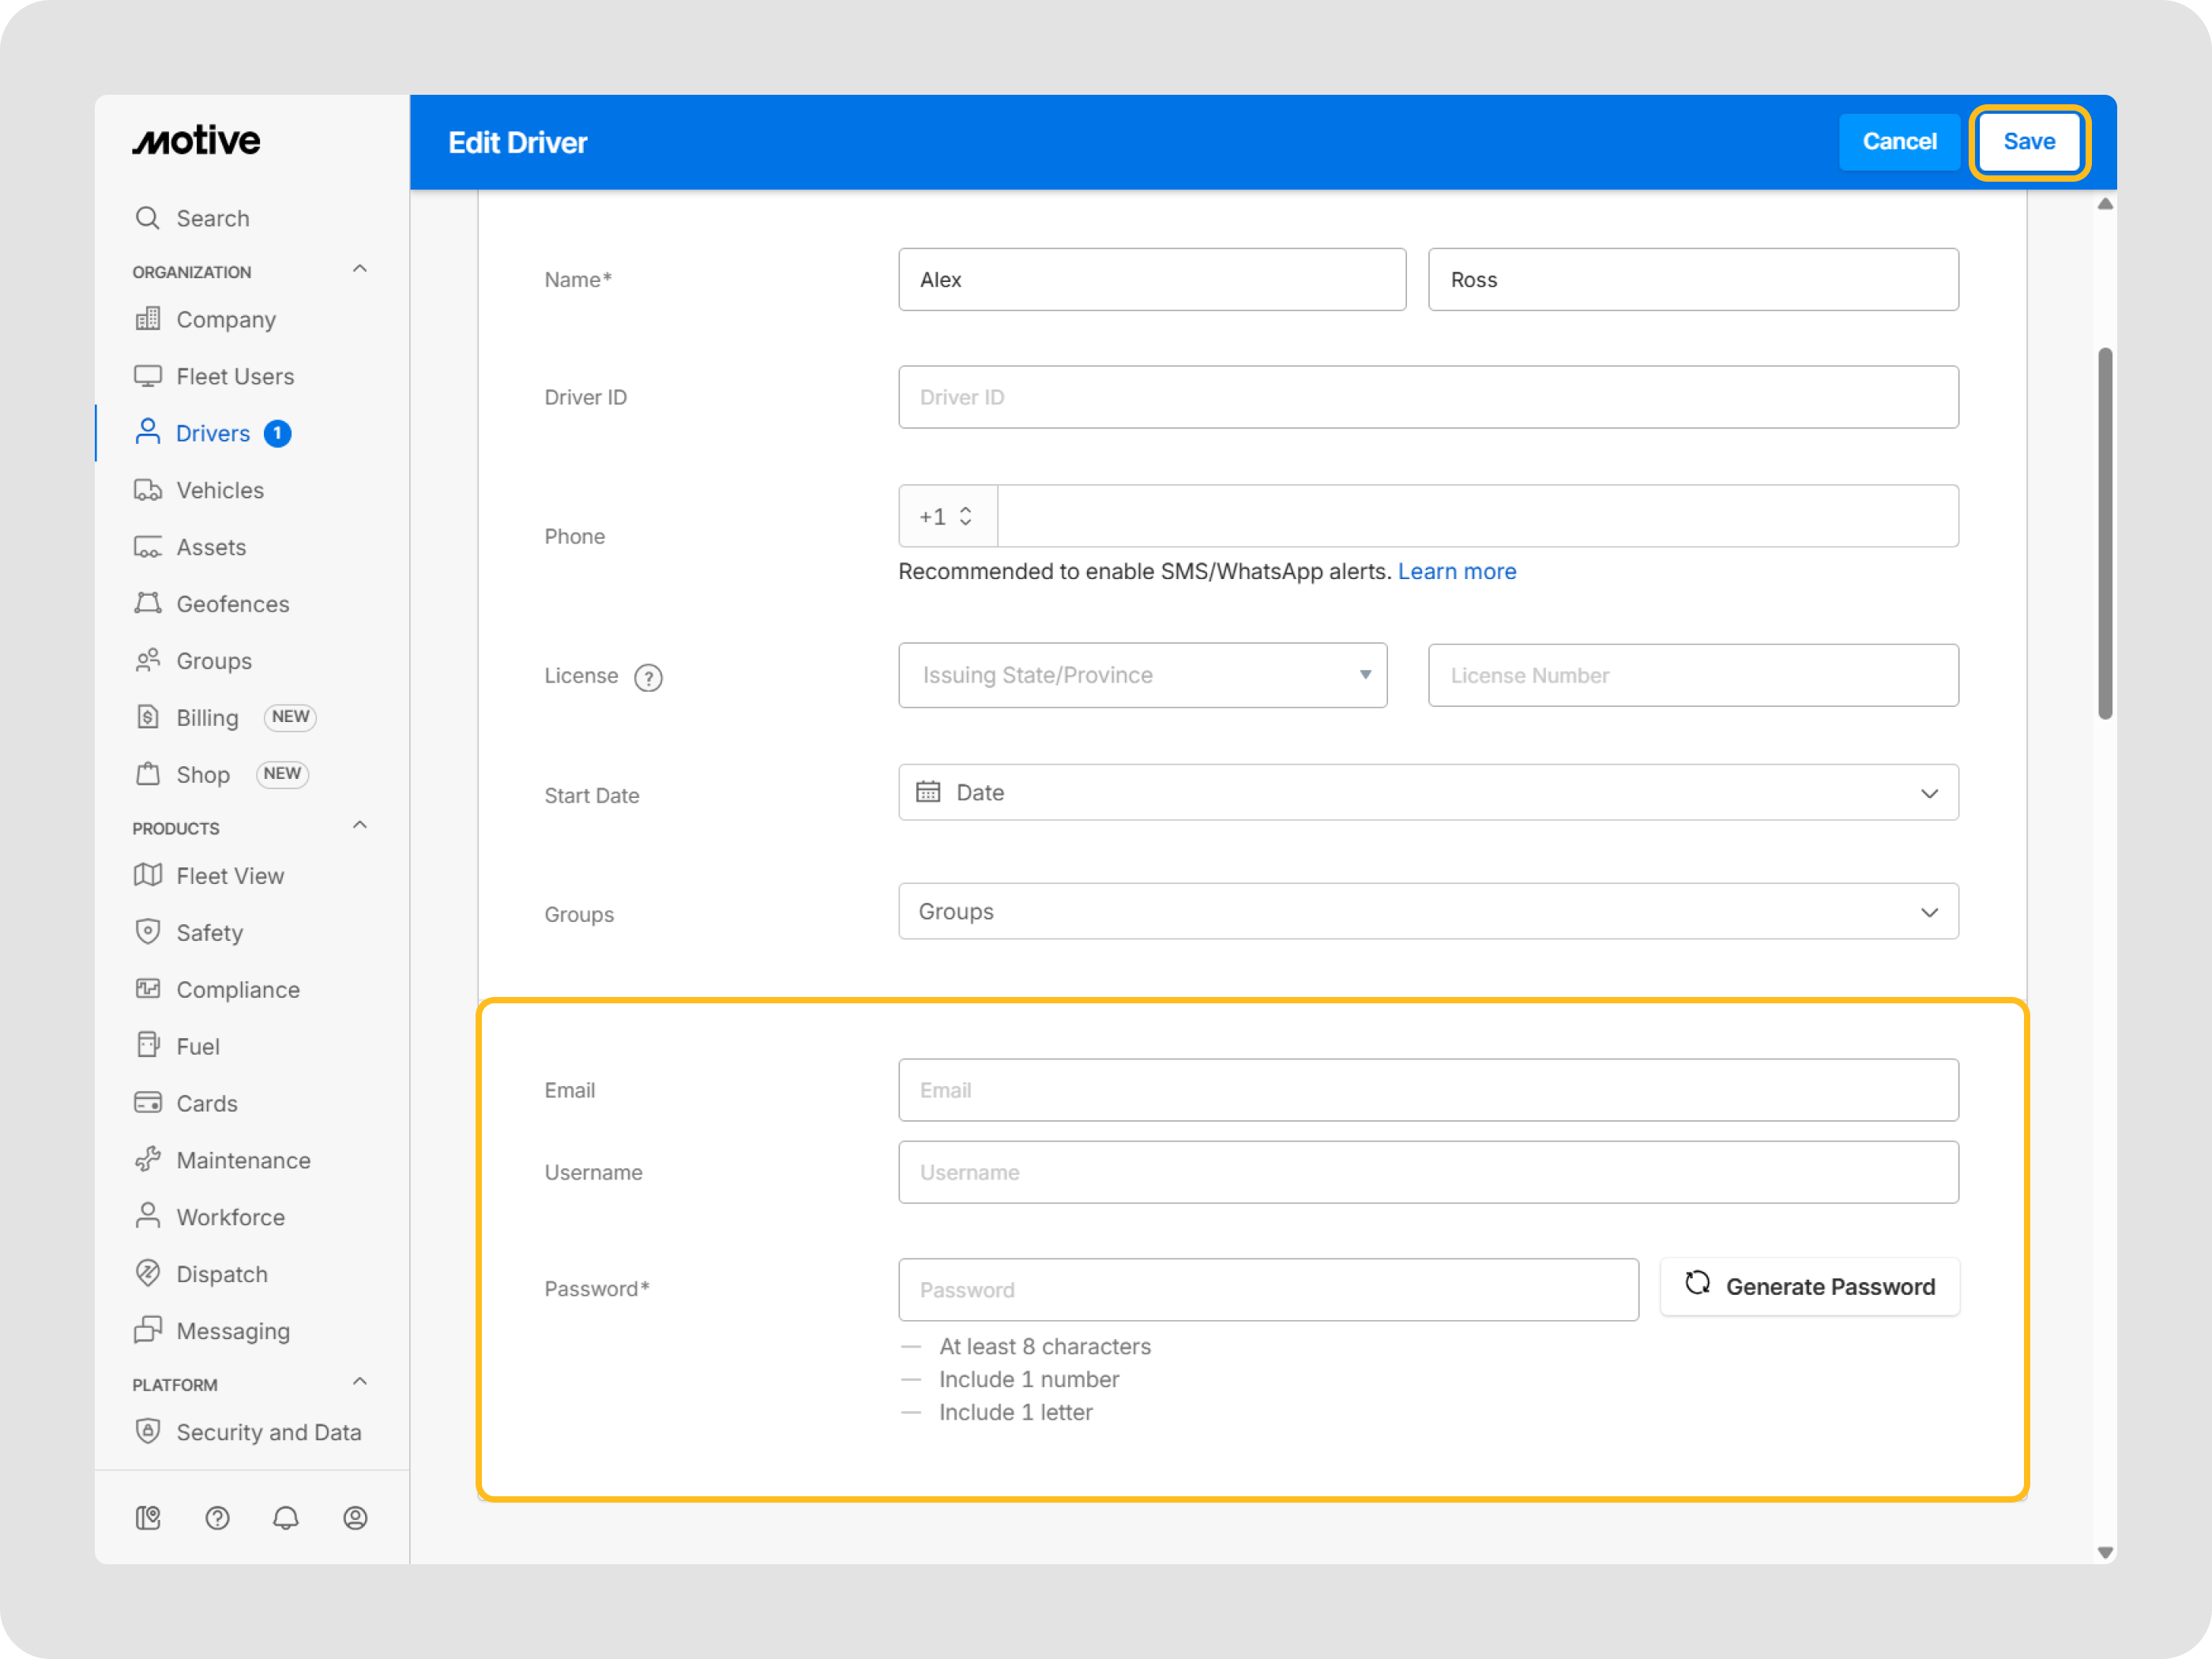This screenshot has width=2212, height=1659.
Task: Collapse the PLATFORM section
Action: coord(360,1381)
